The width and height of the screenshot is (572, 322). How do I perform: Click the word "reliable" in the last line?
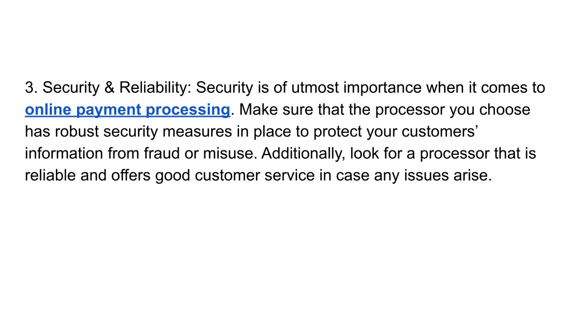(50, 176)
